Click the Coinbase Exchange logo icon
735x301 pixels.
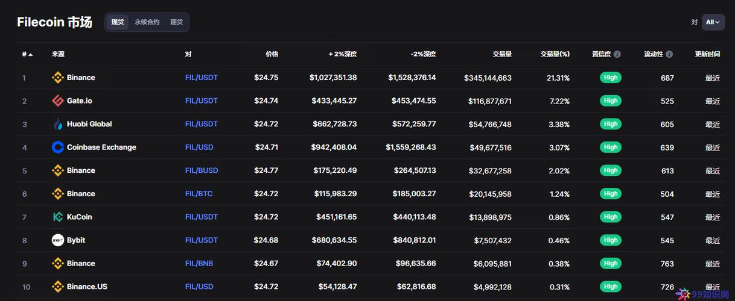point(58,147)
